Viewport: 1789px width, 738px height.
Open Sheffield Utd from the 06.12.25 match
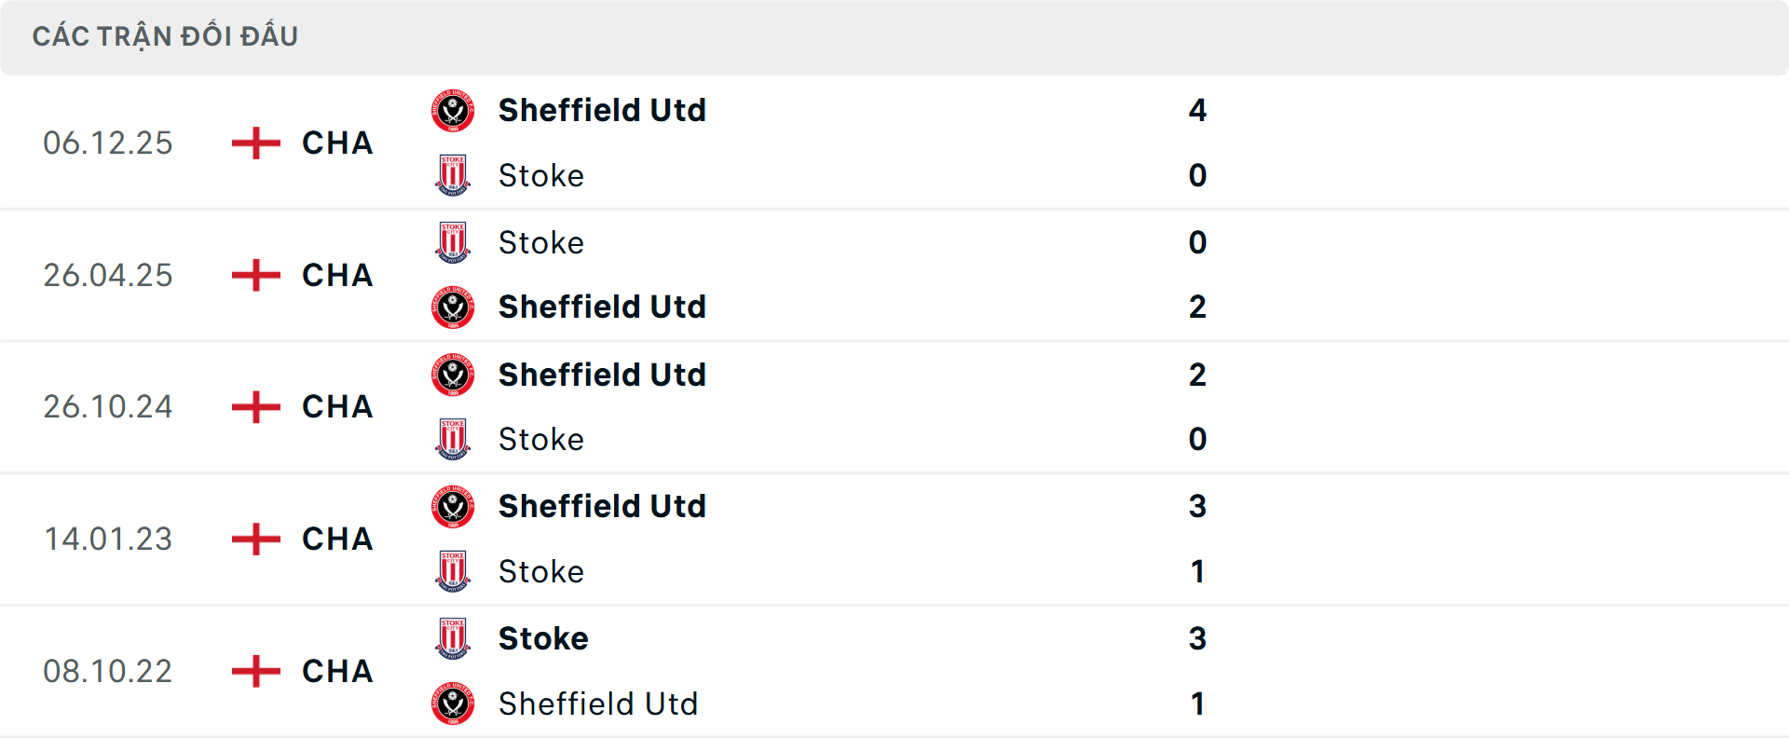(x=602, y=110)
